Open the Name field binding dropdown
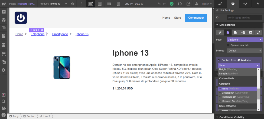Image resolution: width=264 pixels, height=119 pixels. click(x=239, y=65)
